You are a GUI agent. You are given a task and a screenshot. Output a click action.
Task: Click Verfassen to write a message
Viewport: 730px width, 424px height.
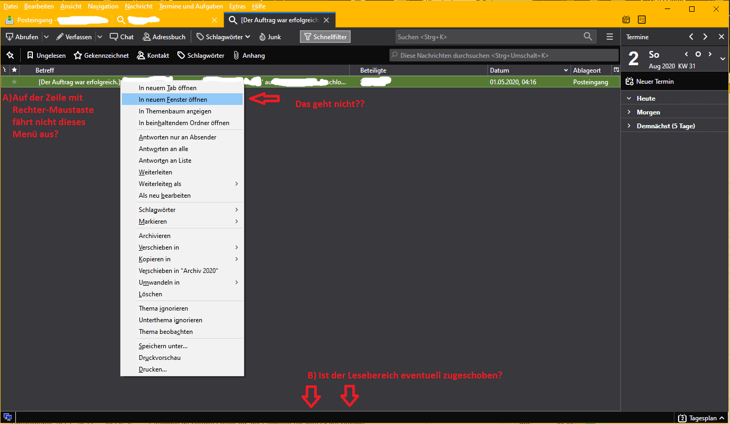click(74, 37)
